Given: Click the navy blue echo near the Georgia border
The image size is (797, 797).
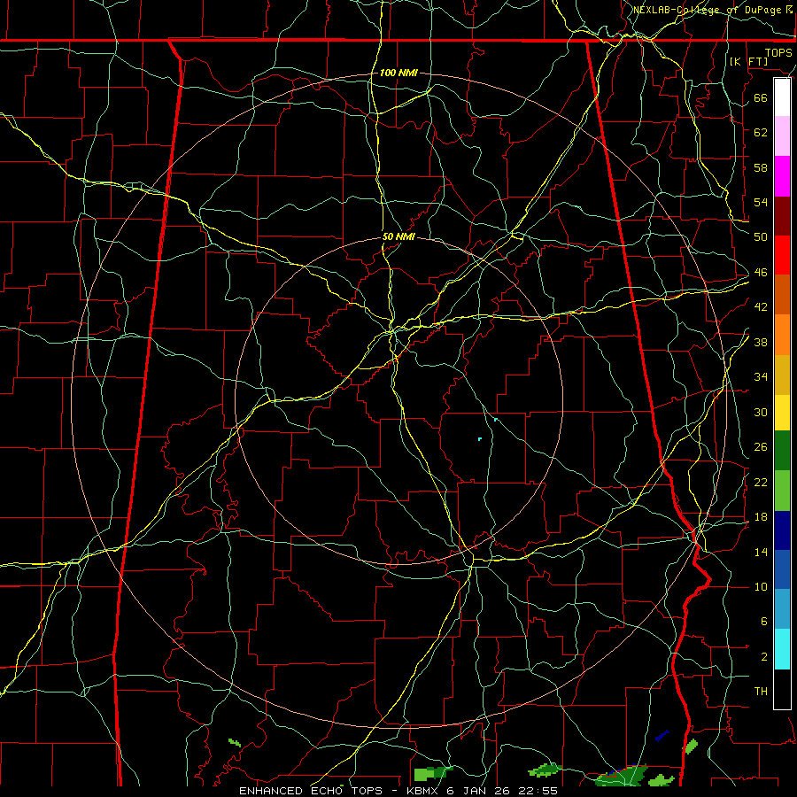Looking at the screenshot, I should click(x=662, y=735).
